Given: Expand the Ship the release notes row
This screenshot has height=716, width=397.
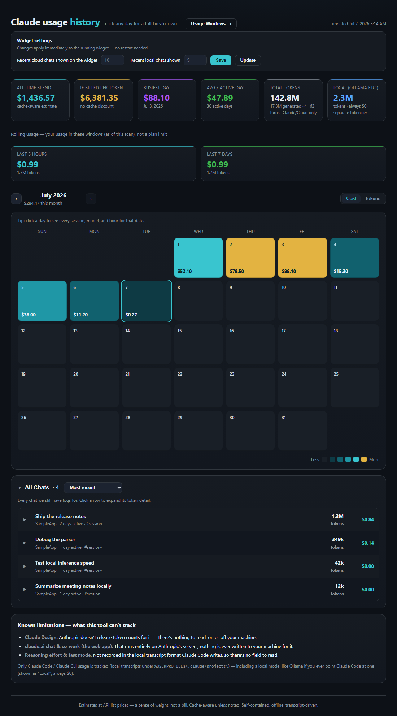Looking at the screenshot, I should [x=198, y=520].
